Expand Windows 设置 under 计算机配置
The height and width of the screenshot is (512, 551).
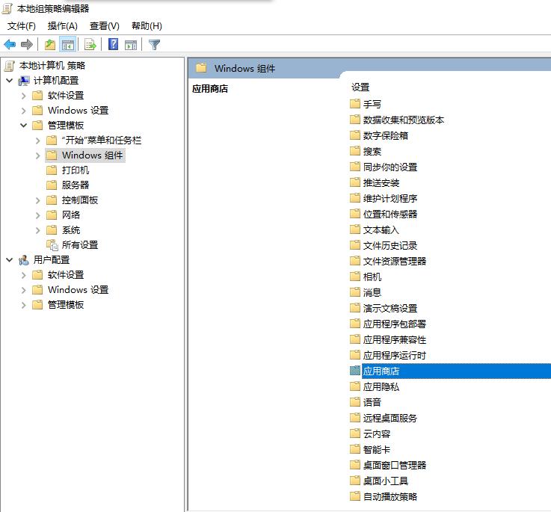click(24, 111)
